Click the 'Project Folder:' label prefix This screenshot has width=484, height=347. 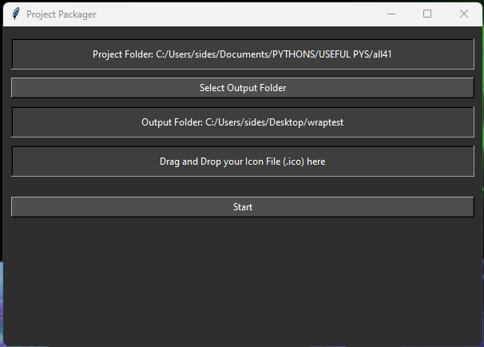[x=123, y=54]
